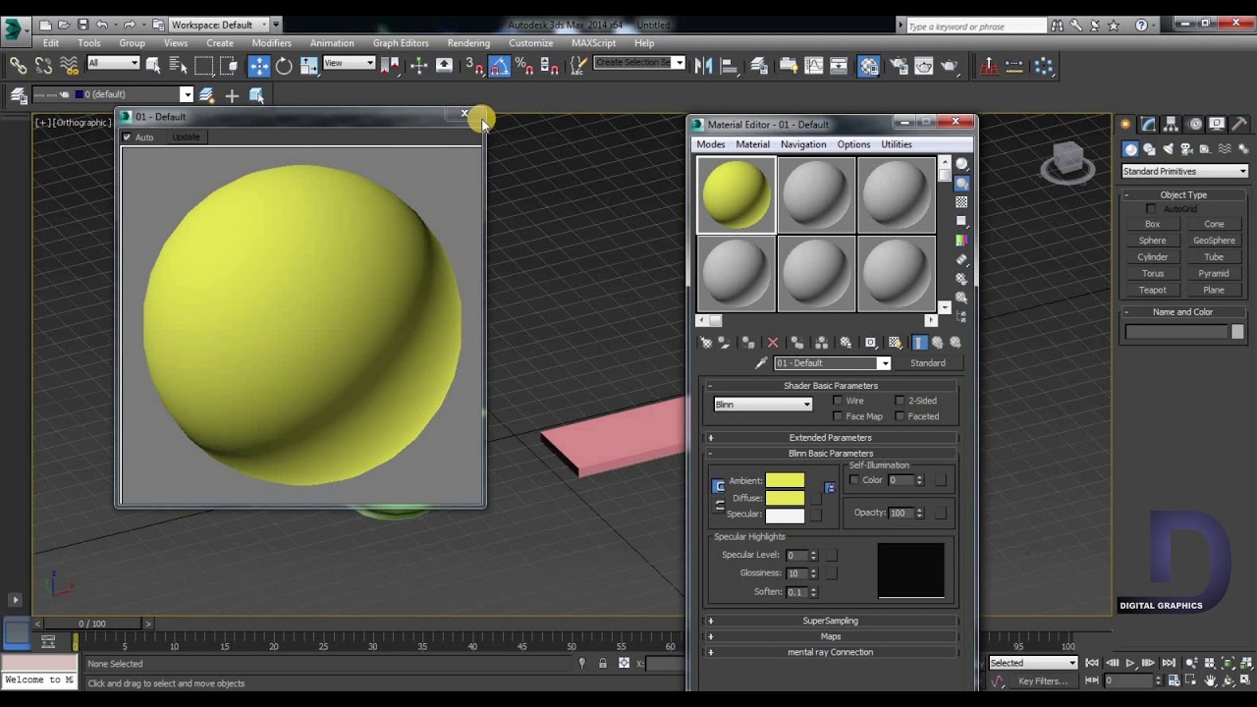Open the Rendering menu
Image resolution: width=1257 pixels, height=707 pixels.
468,42
